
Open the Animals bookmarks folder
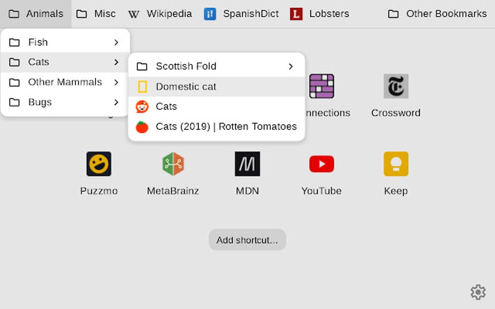click(x=36, y=14)
